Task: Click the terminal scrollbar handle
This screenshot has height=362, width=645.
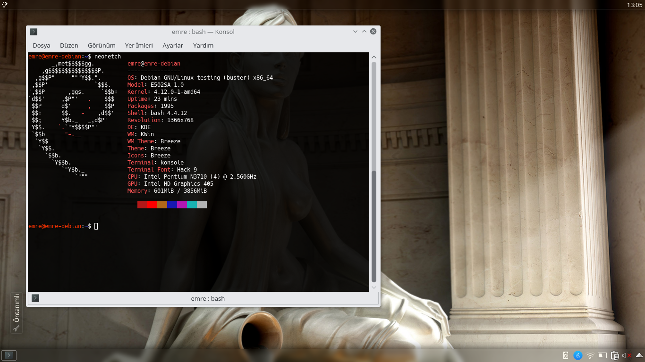Action: click(x=374, y=226)
